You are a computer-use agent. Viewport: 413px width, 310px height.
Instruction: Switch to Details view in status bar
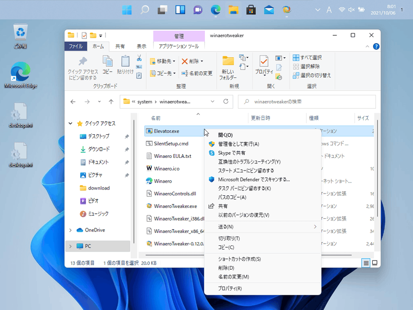(x=366, y=263)
